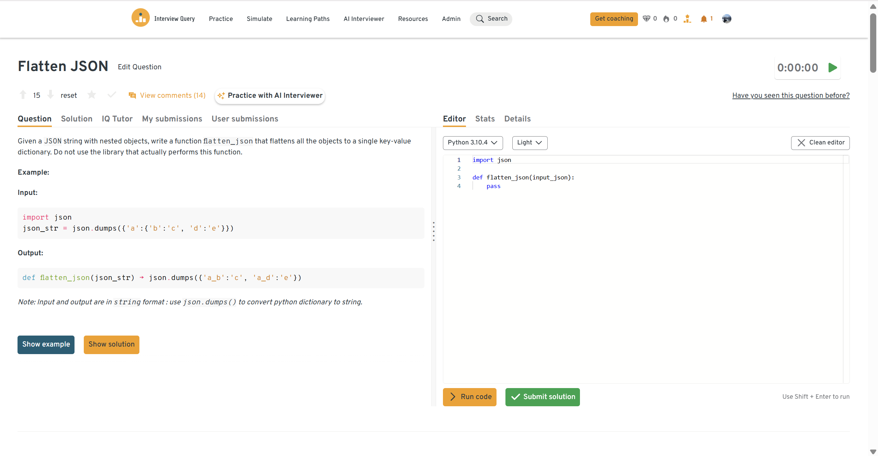Start the timer with the green play button
The image size is (878, 456).
click(x=832, y=68)
